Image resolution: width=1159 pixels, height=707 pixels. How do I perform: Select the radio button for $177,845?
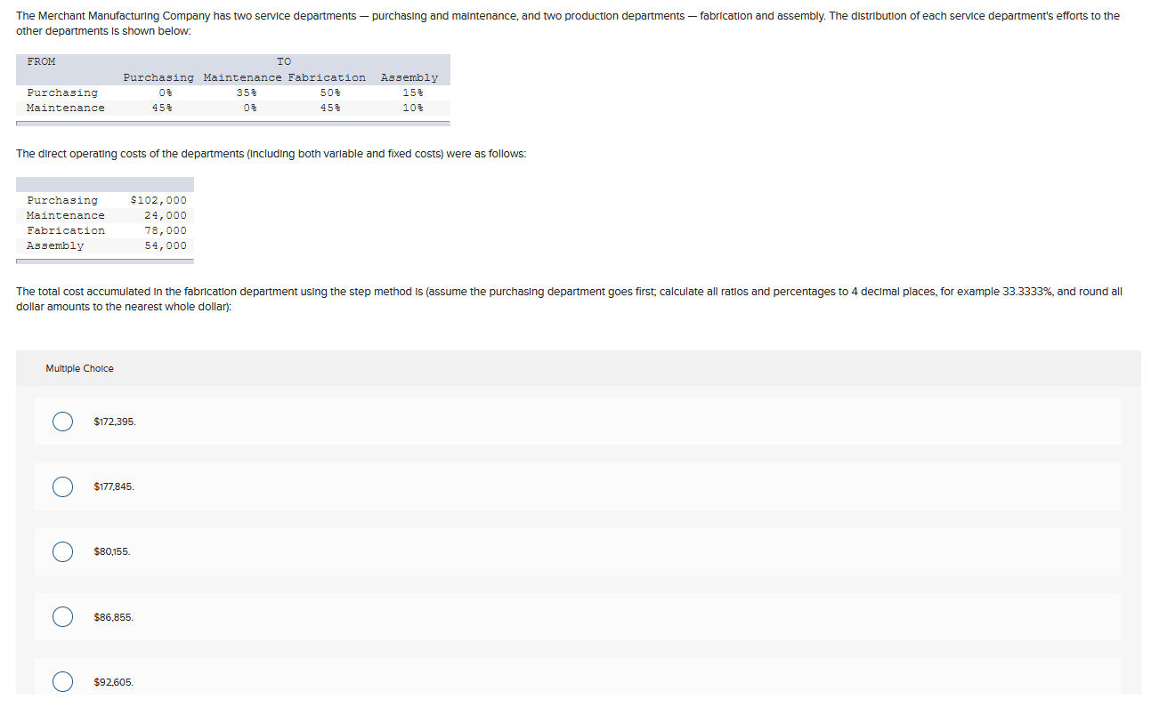tap(62, 486)
